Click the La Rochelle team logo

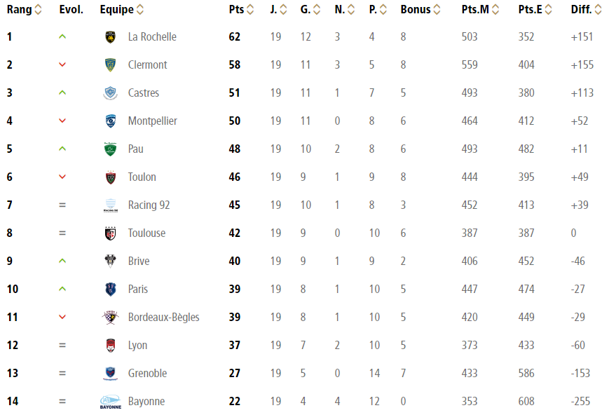110,37
